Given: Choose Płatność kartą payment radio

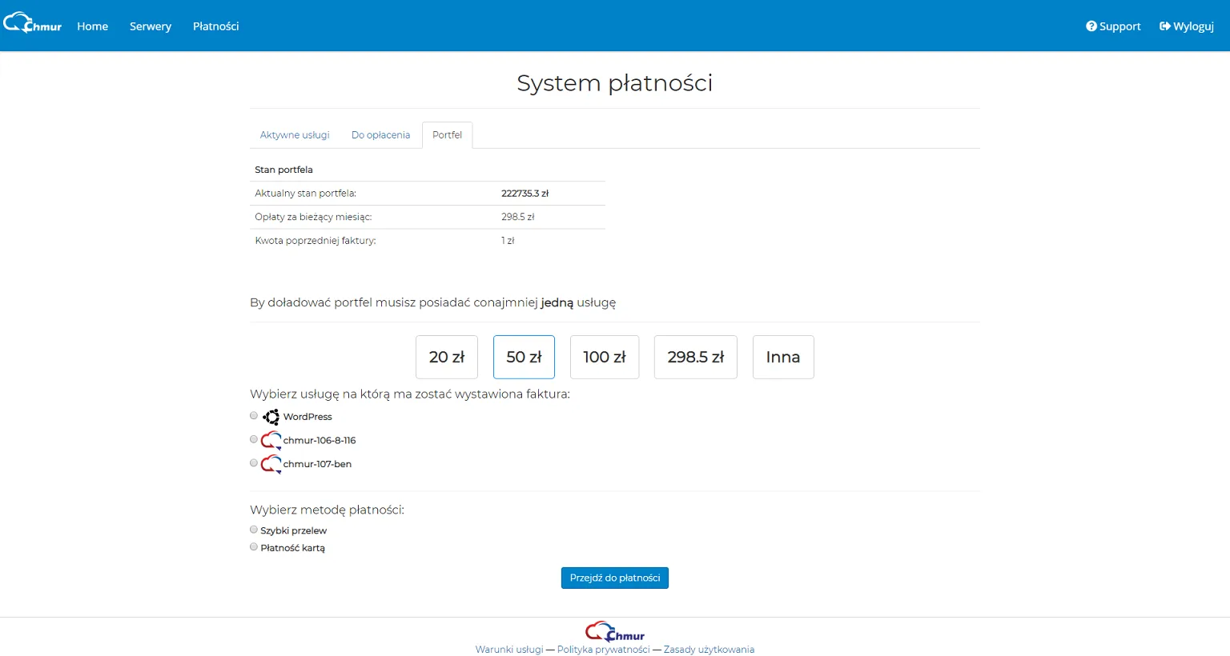Looking at the screenshot, I should pos(254,547).
